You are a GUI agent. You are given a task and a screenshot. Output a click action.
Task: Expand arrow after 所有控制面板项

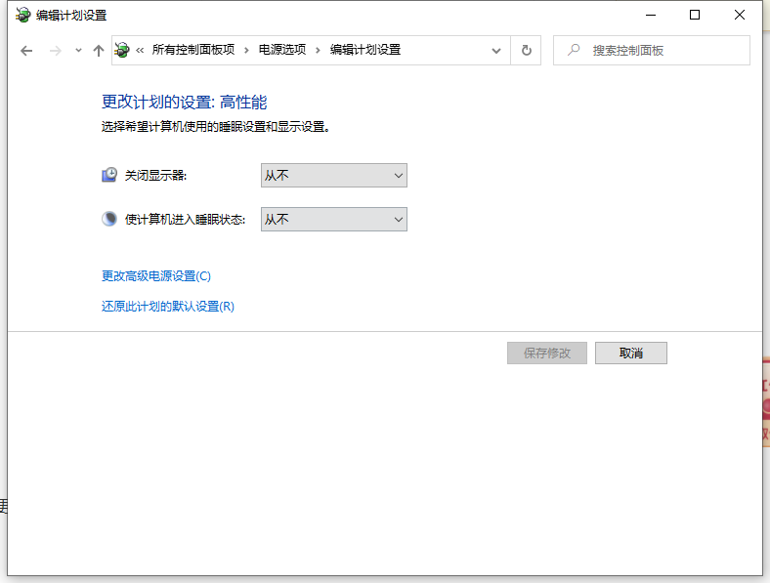point(246,50)
